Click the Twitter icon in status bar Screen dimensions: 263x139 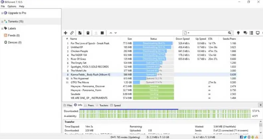pyautogui.click(x=245, y=137)
